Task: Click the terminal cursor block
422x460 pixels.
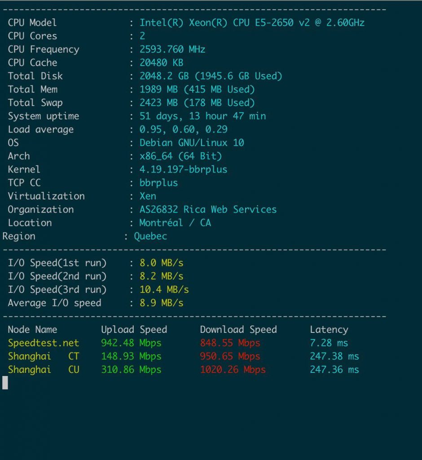Action: point(5,383)
